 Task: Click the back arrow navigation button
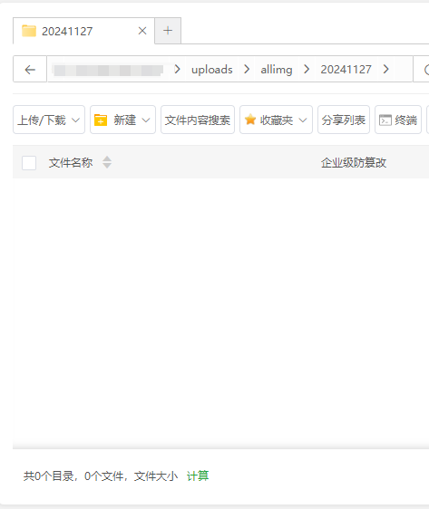click(30, 69)
